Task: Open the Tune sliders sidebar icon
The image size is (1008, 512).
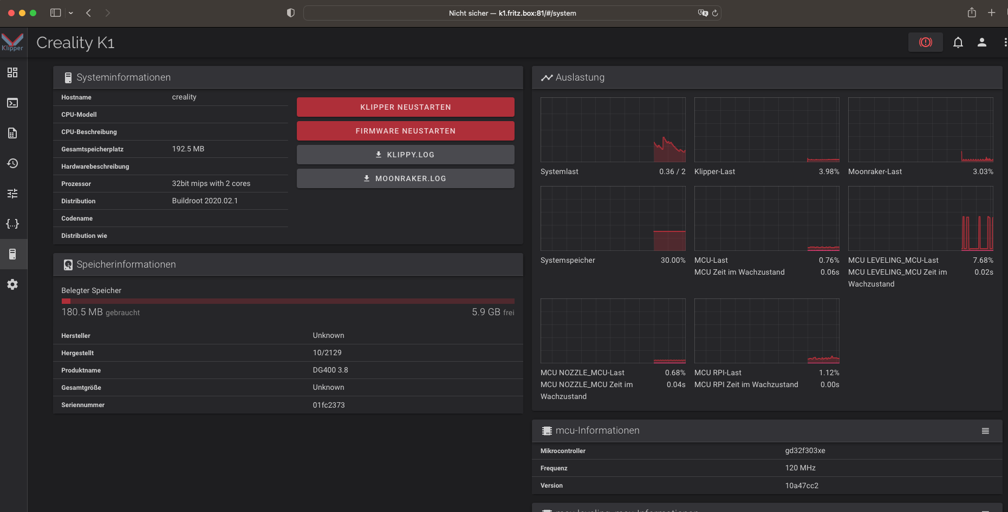Action: 12,194
